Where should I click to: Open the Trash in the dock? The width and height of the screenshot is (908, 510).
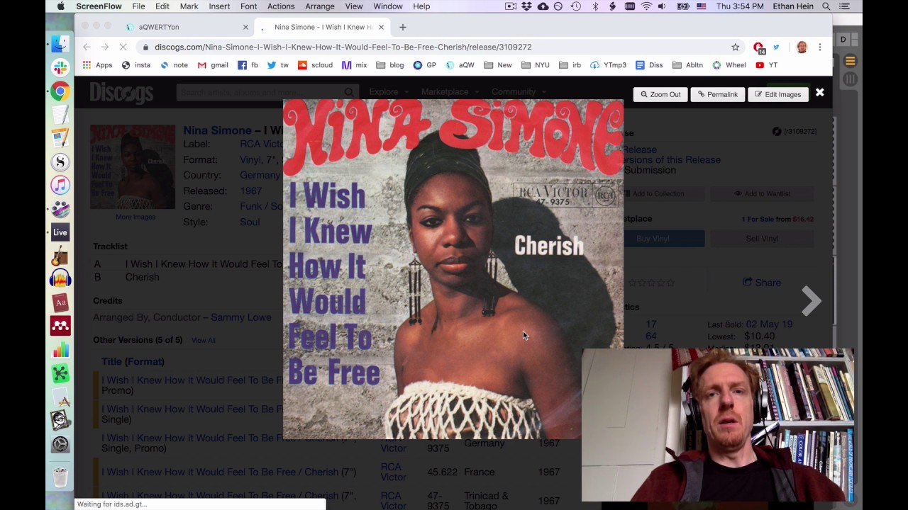point(60,479)
